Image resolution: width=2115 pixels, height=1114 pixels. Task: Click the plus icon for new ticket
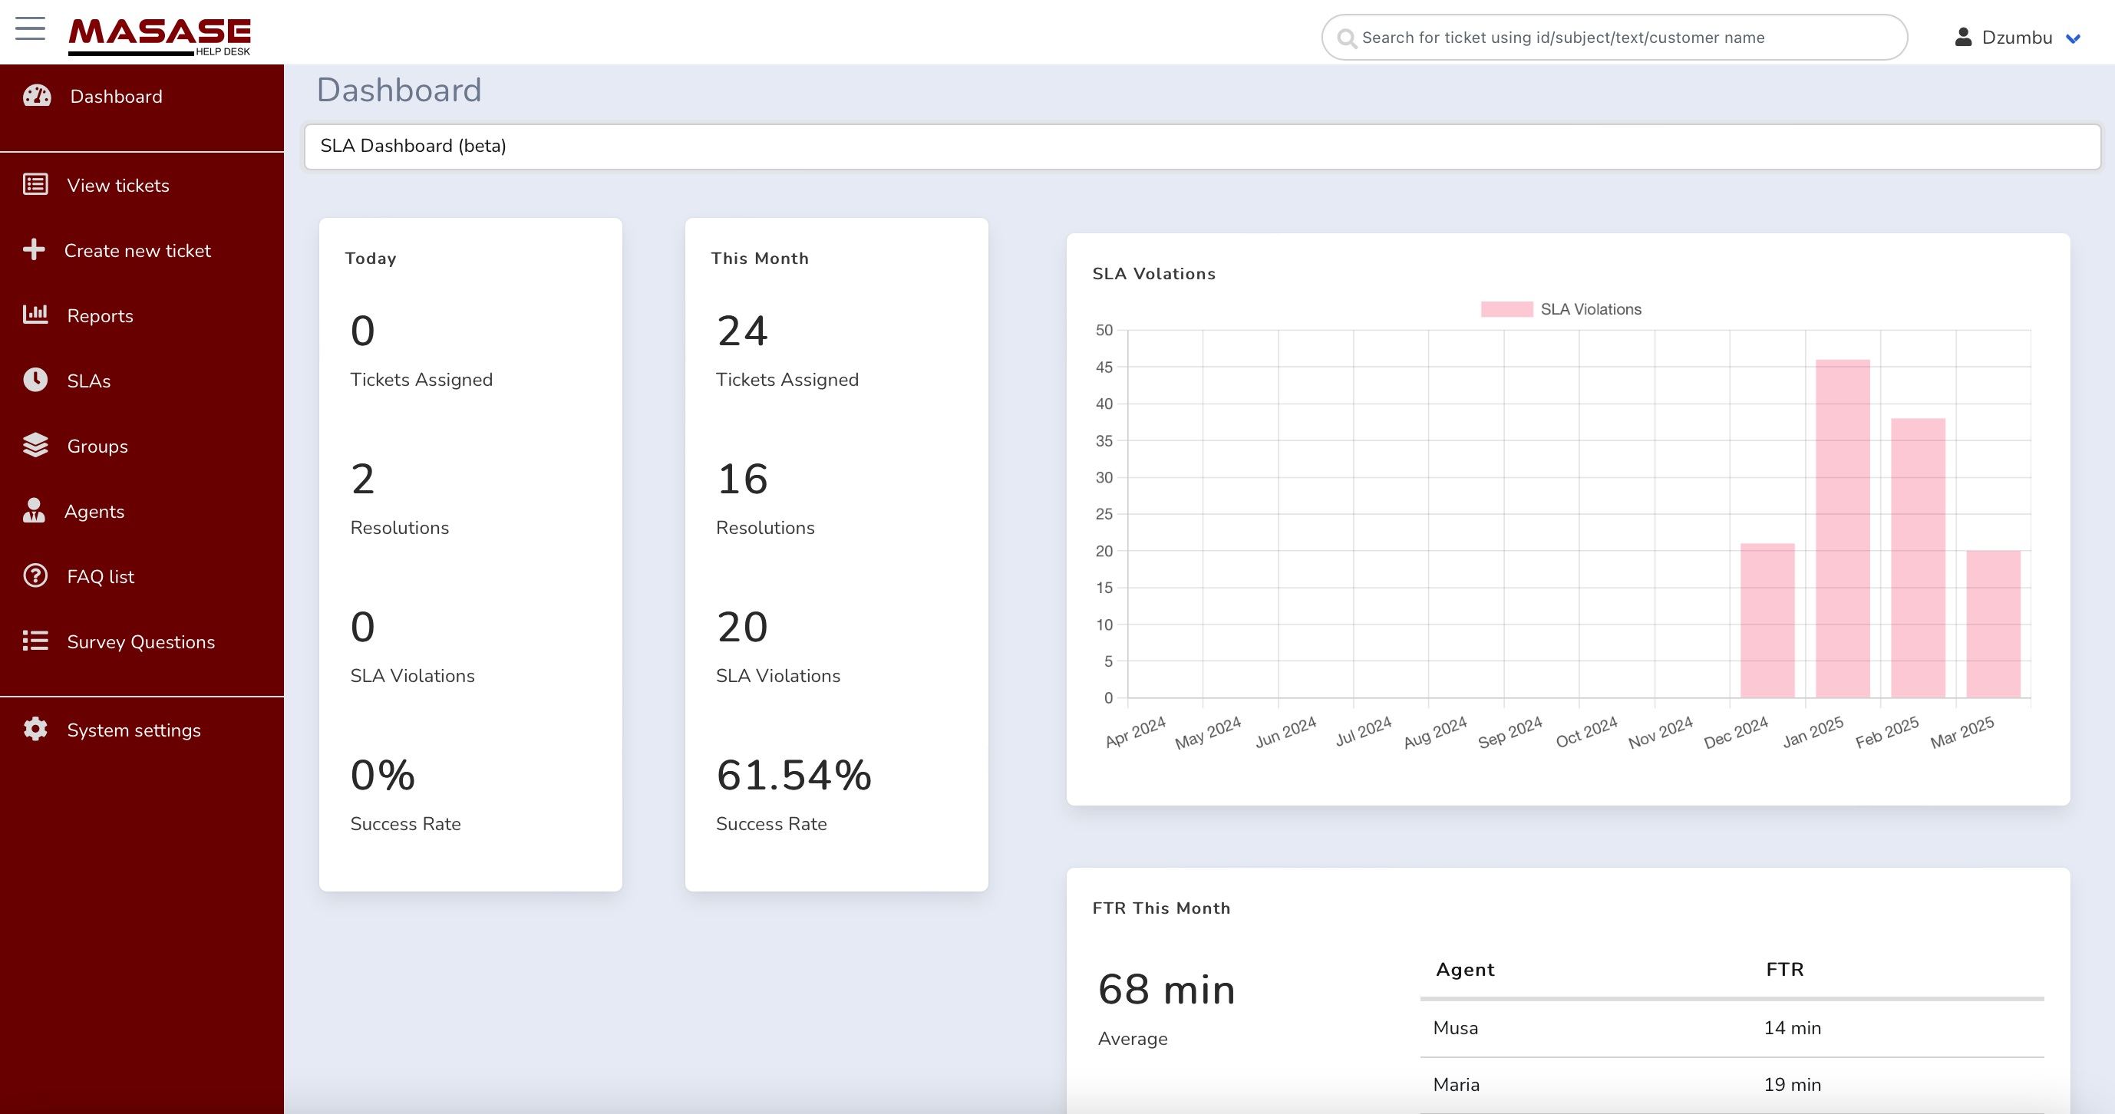point(34,249)
